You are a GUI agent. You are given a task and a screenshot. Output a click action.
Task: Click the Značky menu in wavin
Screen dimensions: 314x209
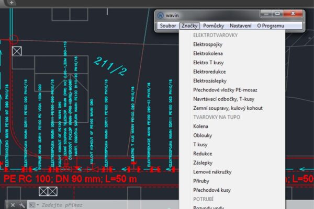pos(189,26)
